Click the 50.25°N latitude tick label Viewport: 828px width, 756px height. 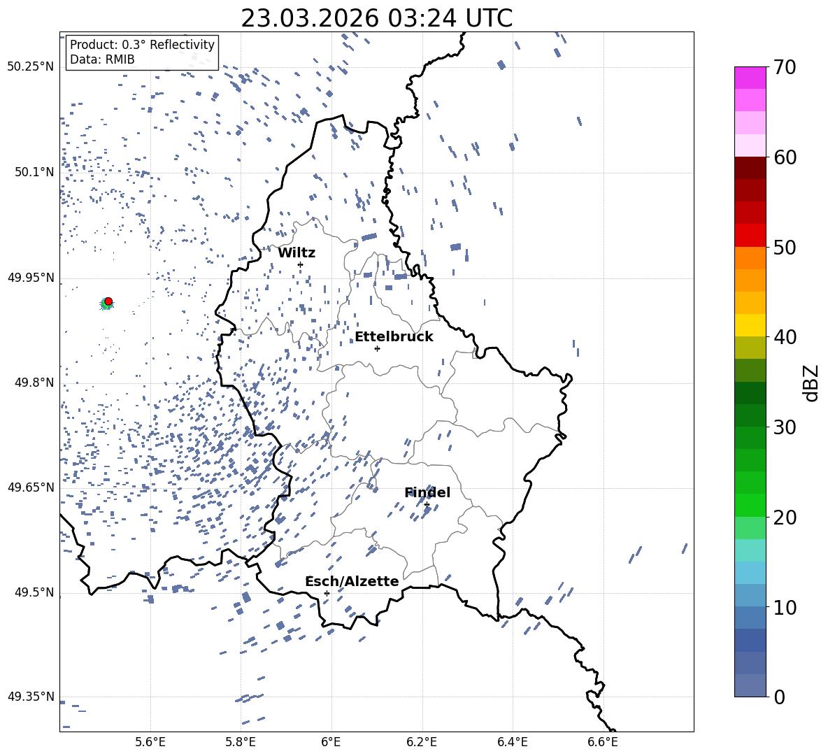[30, 67]
